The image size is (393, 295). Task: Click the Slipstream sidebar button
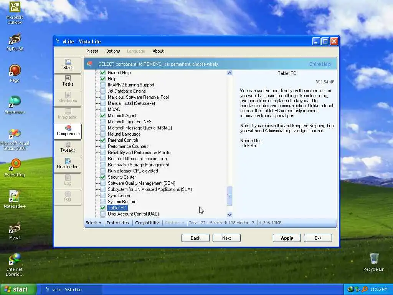[x=68, y=98]
